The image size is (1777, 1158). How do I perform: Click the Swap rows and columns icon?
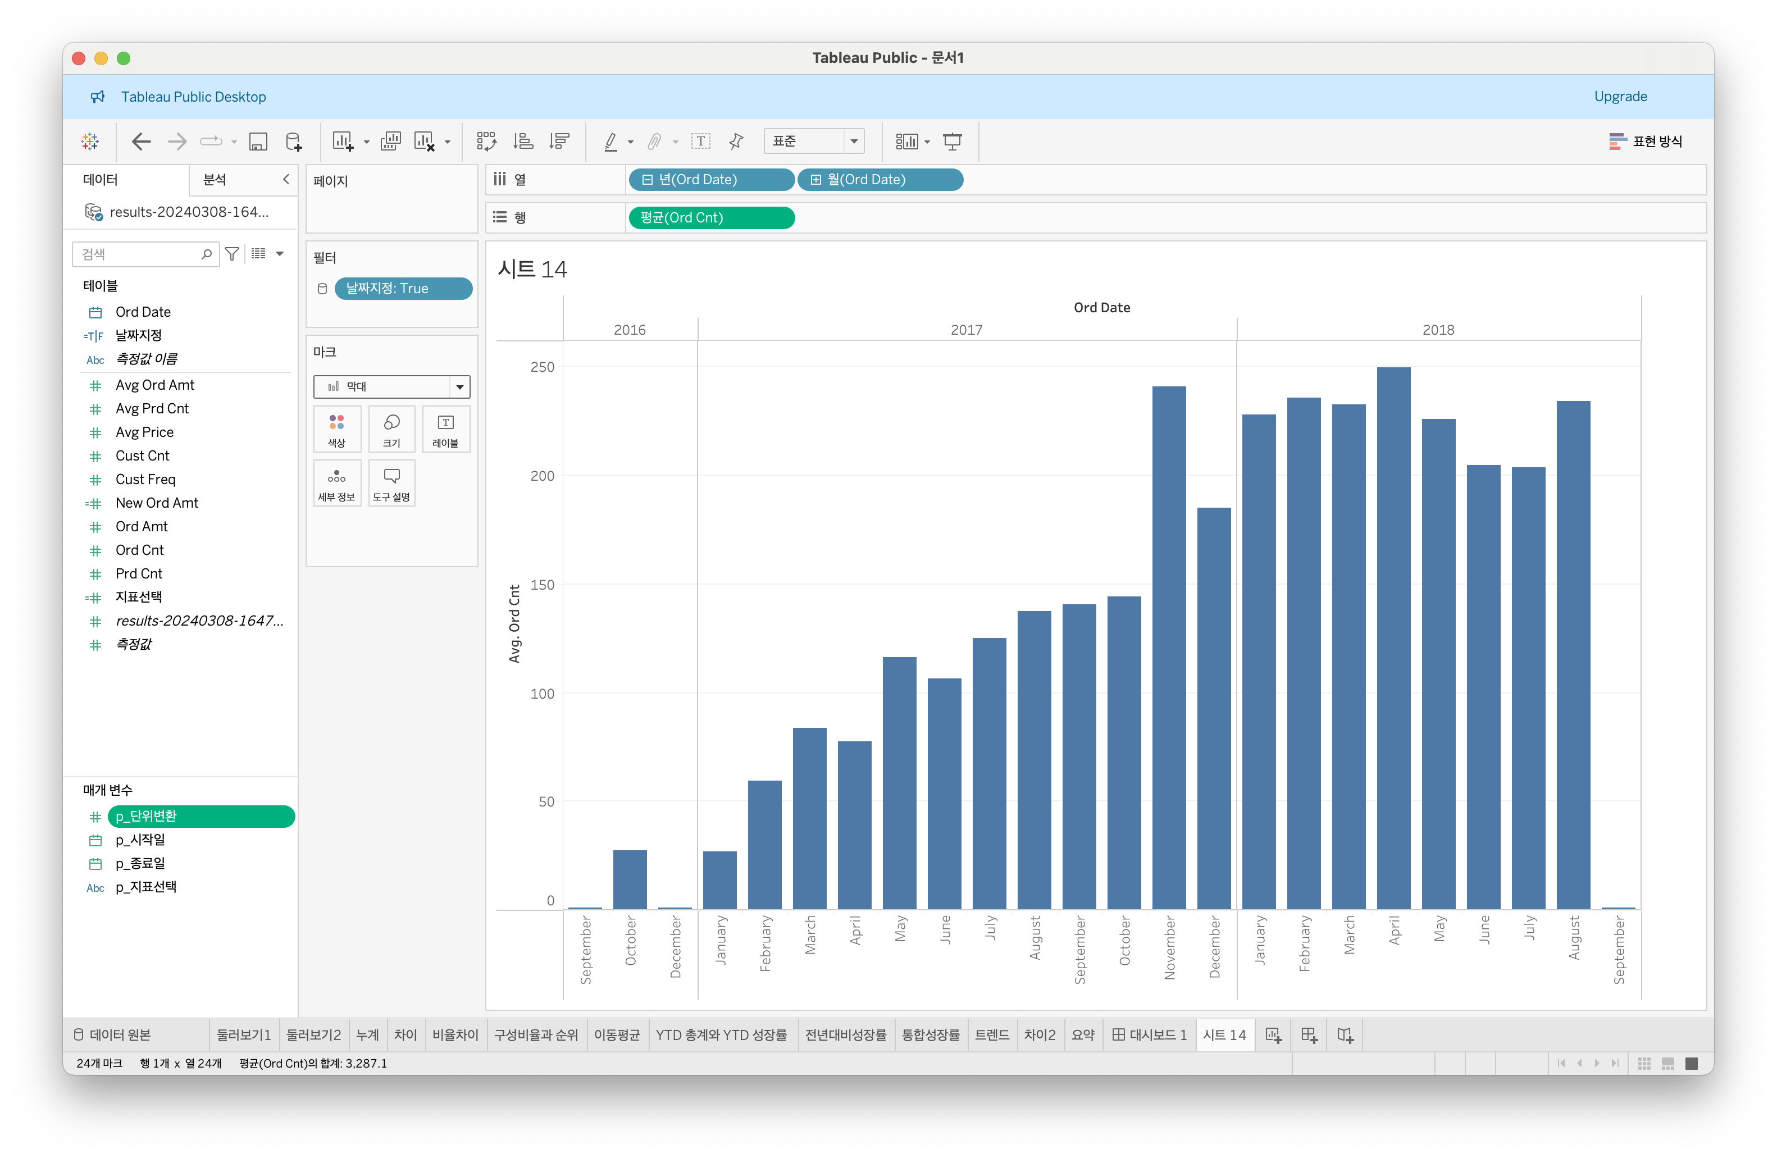(486, 141)
